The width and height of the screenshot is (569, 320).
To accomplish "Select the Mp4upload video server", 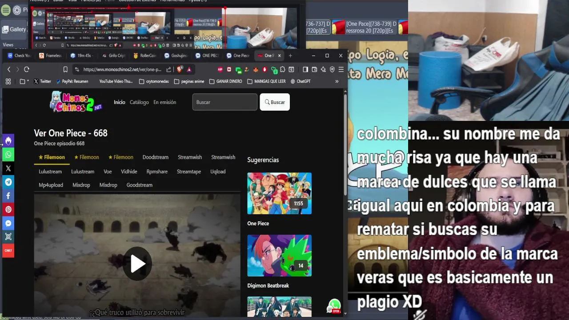I will [51, 185].
